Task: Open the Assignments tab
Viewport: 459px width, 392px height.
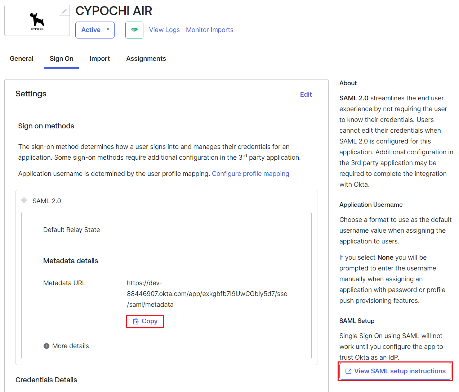Action: (x=146, y=59)
